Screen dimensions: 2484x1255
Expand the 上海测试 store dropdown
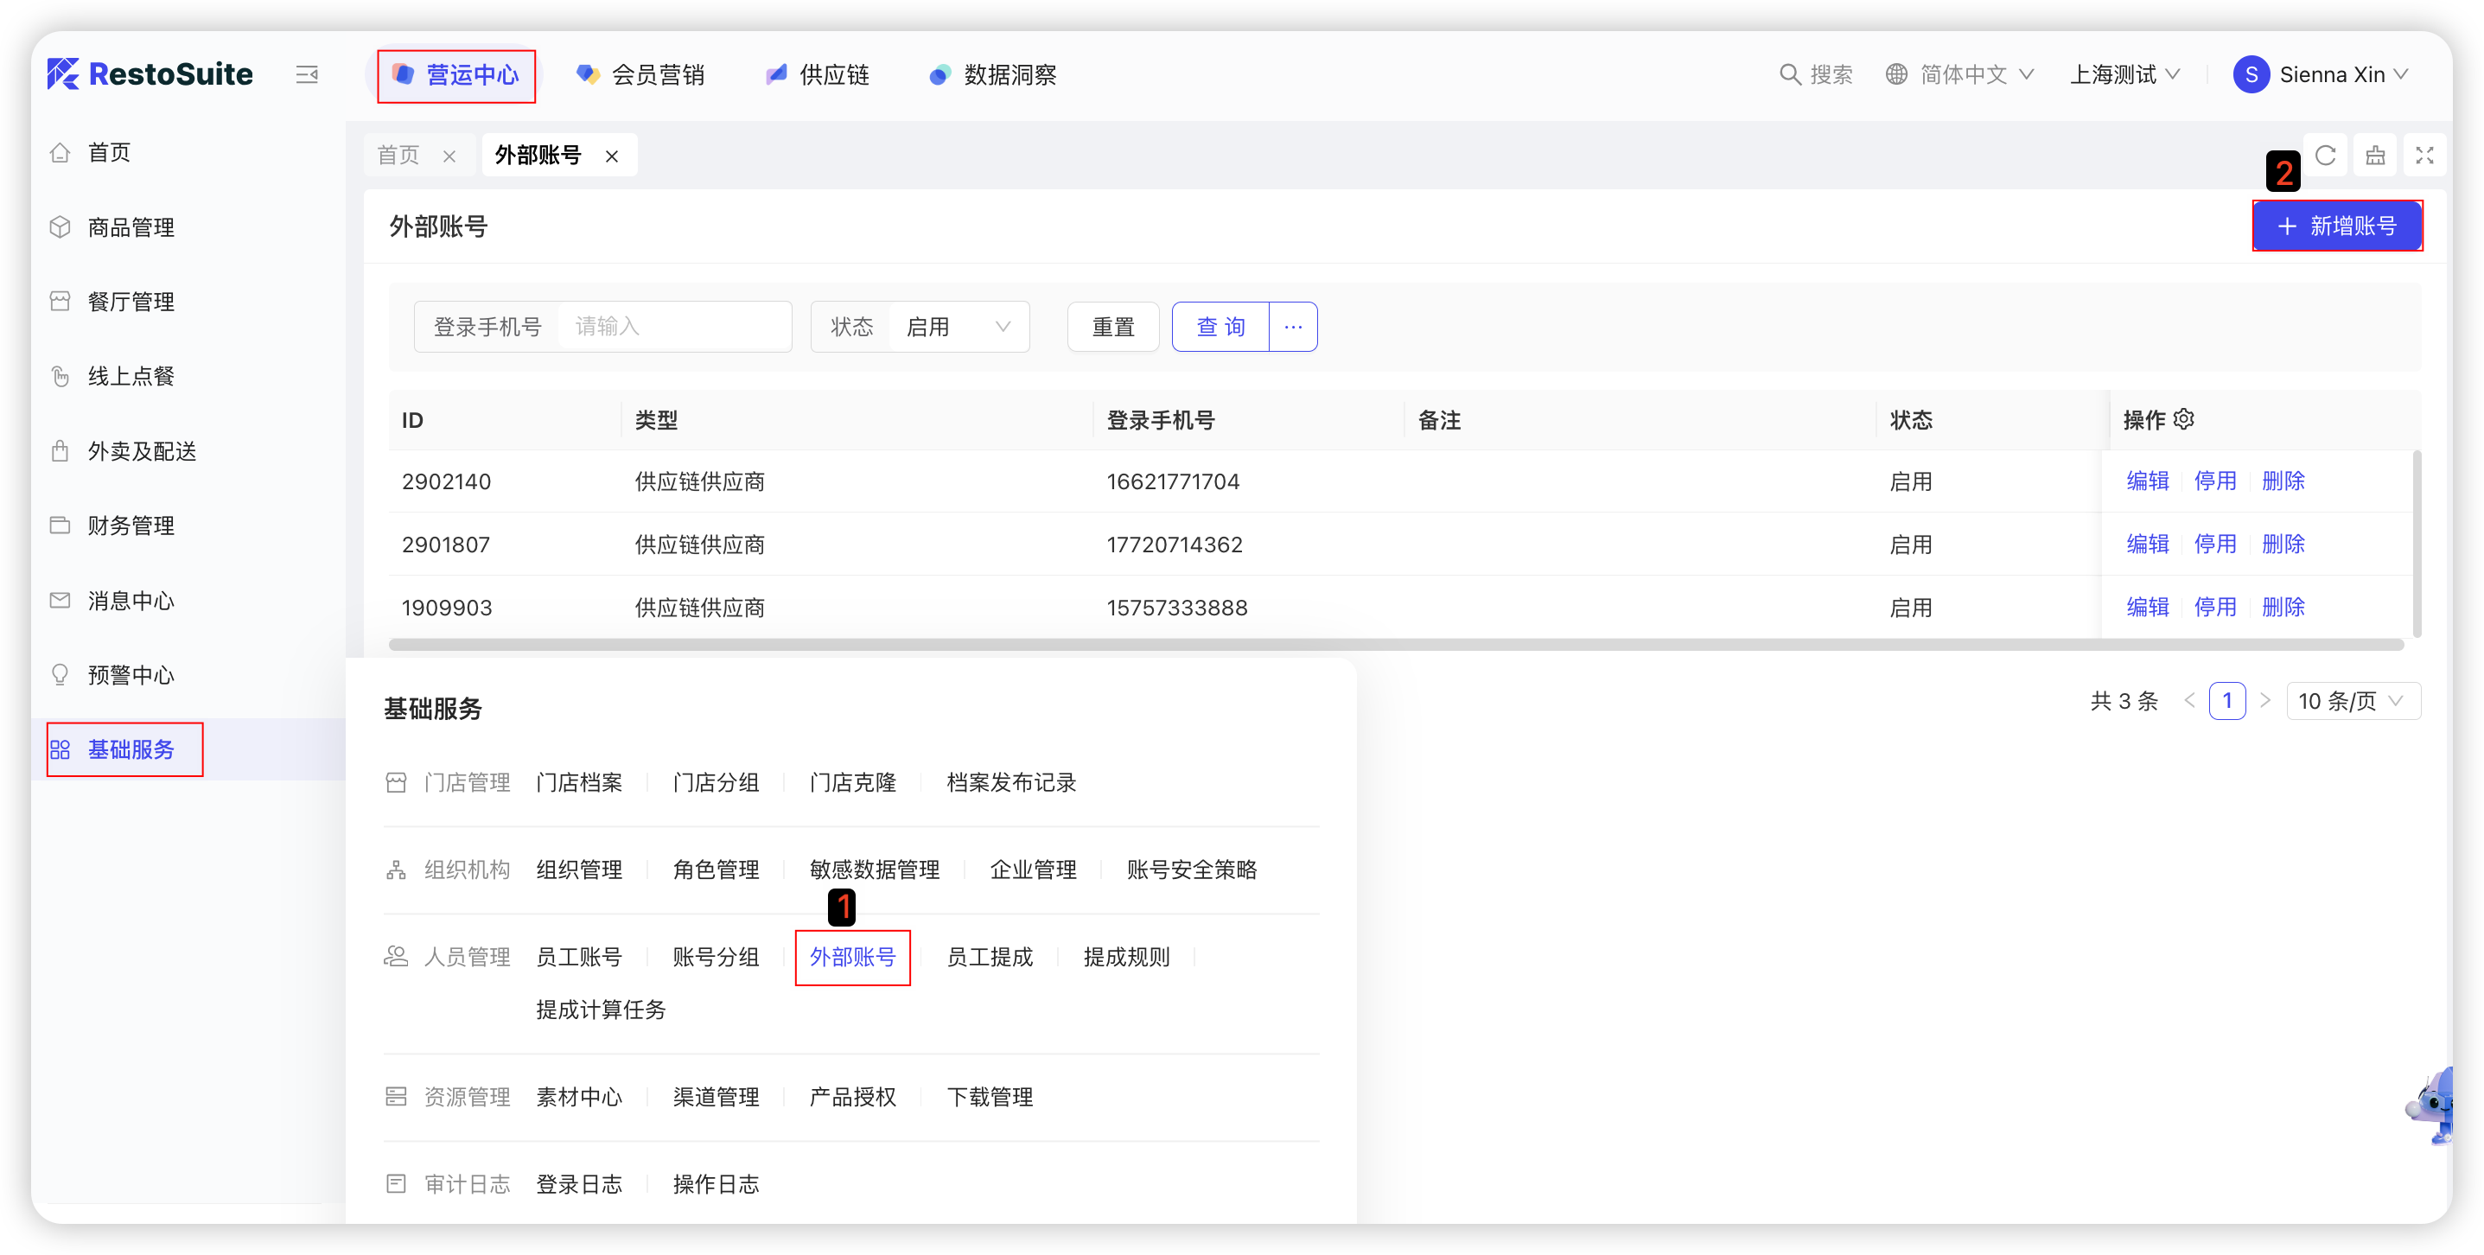(x=2124, y=74)
